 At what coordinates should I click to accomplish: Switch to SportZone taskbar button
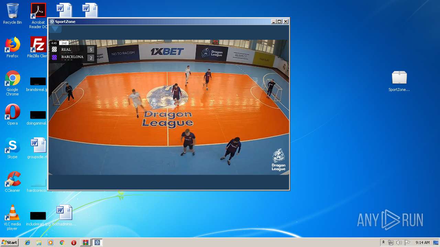click(x=97, y=243)
